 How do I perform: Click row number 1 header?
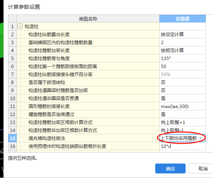(x=12, y=26)
